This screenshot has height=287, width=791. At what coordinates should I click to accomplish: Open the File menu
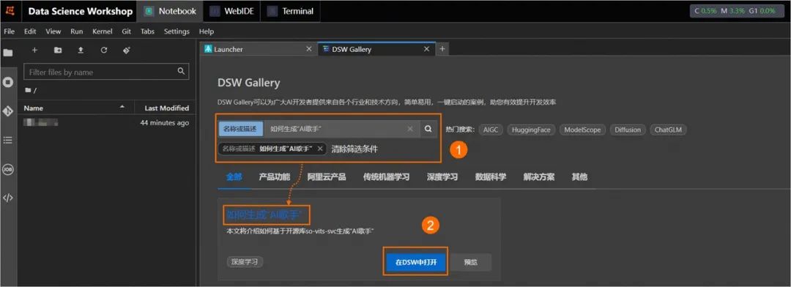point(9,31)
